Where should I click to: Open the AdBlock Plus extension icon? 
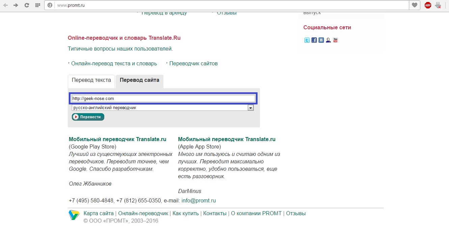point(428,5)
